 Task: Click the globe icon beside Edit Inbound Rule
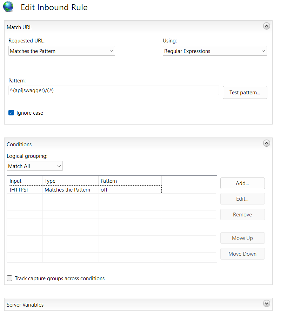click(8, 7)
